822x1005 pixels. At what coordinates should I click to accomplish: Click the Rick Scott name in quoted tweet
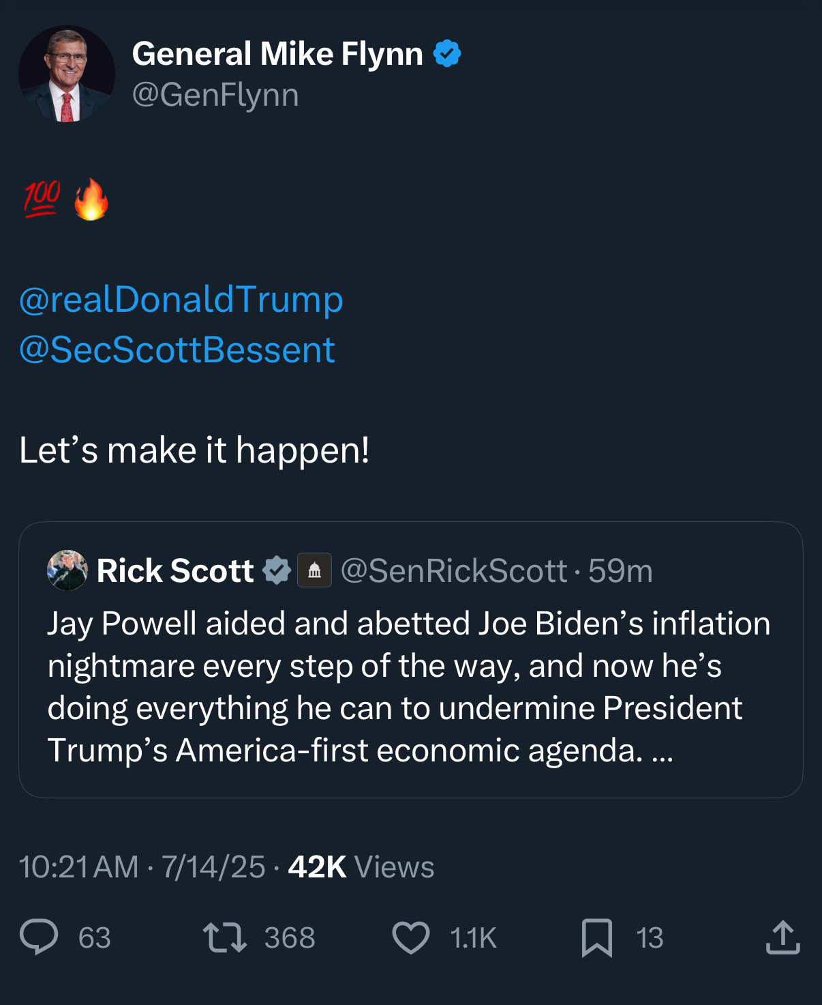point(175,570)
